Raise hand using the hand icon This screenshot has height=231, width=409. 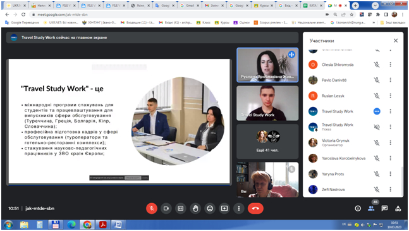click(x=195, y=208)
